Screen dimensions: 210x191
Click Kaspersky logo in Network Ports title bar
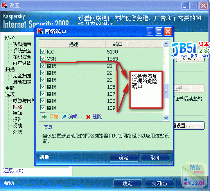coord(40,31)
